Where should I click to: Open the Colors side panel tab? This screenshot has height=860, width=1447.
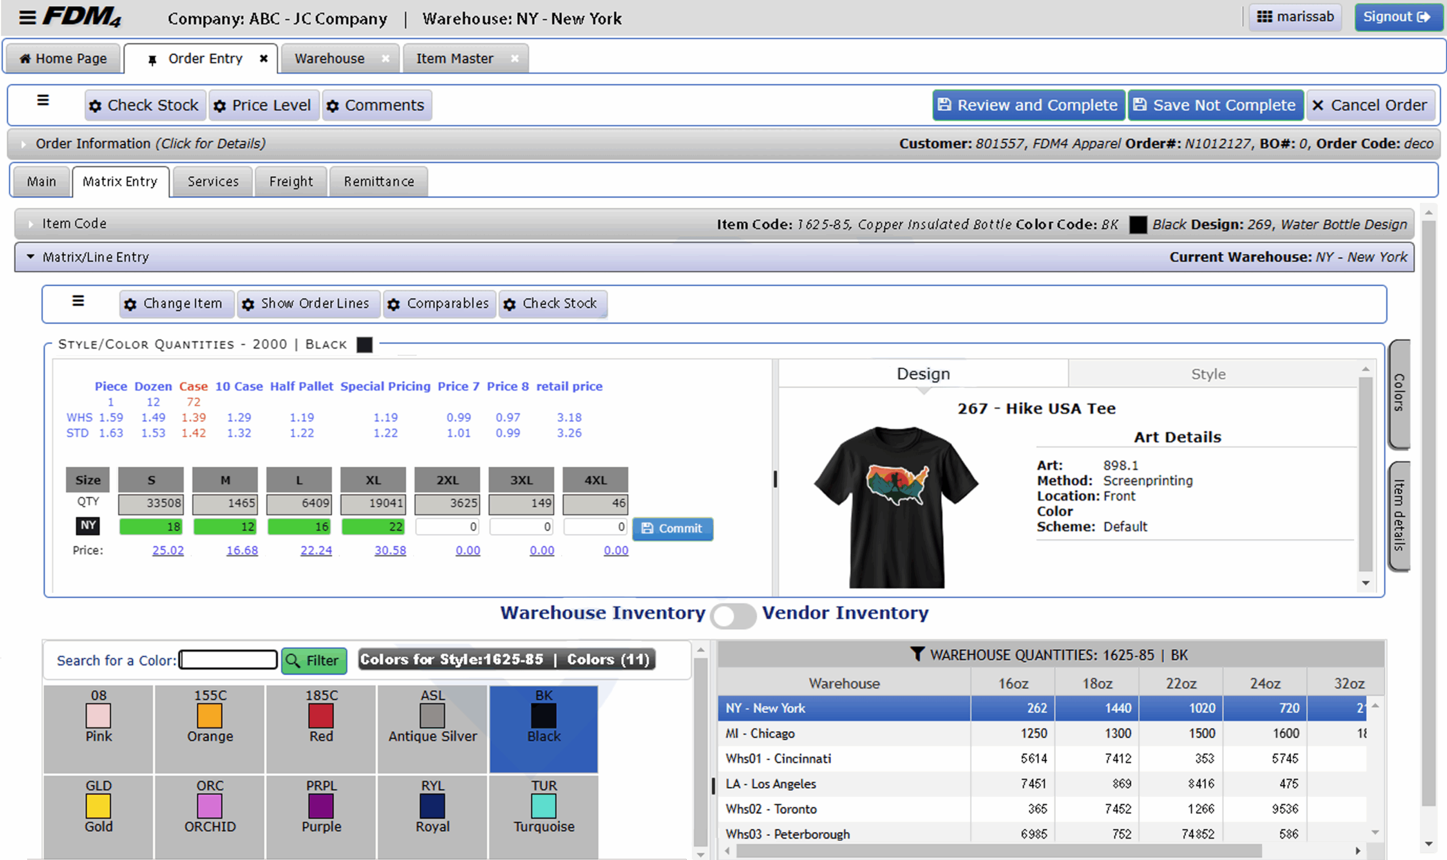(1399, 393)
